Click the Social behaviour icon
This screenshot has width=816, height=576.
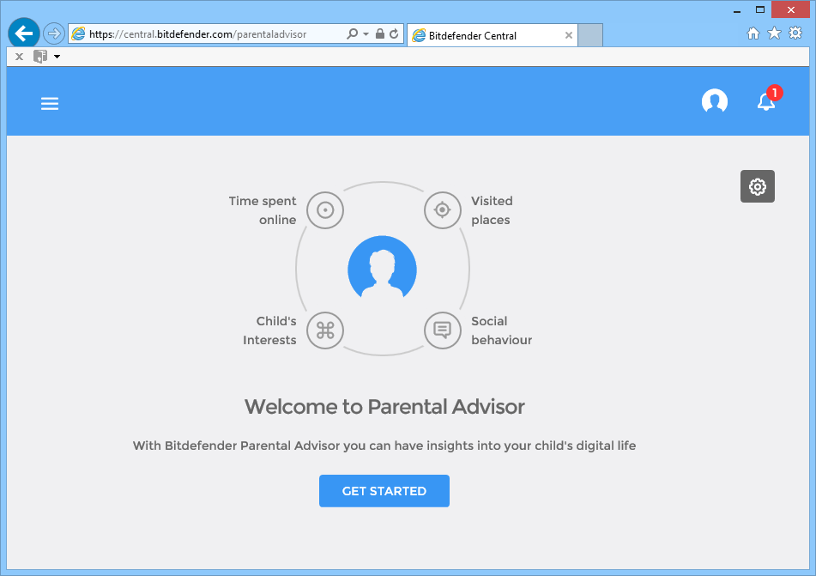[443, 330]
